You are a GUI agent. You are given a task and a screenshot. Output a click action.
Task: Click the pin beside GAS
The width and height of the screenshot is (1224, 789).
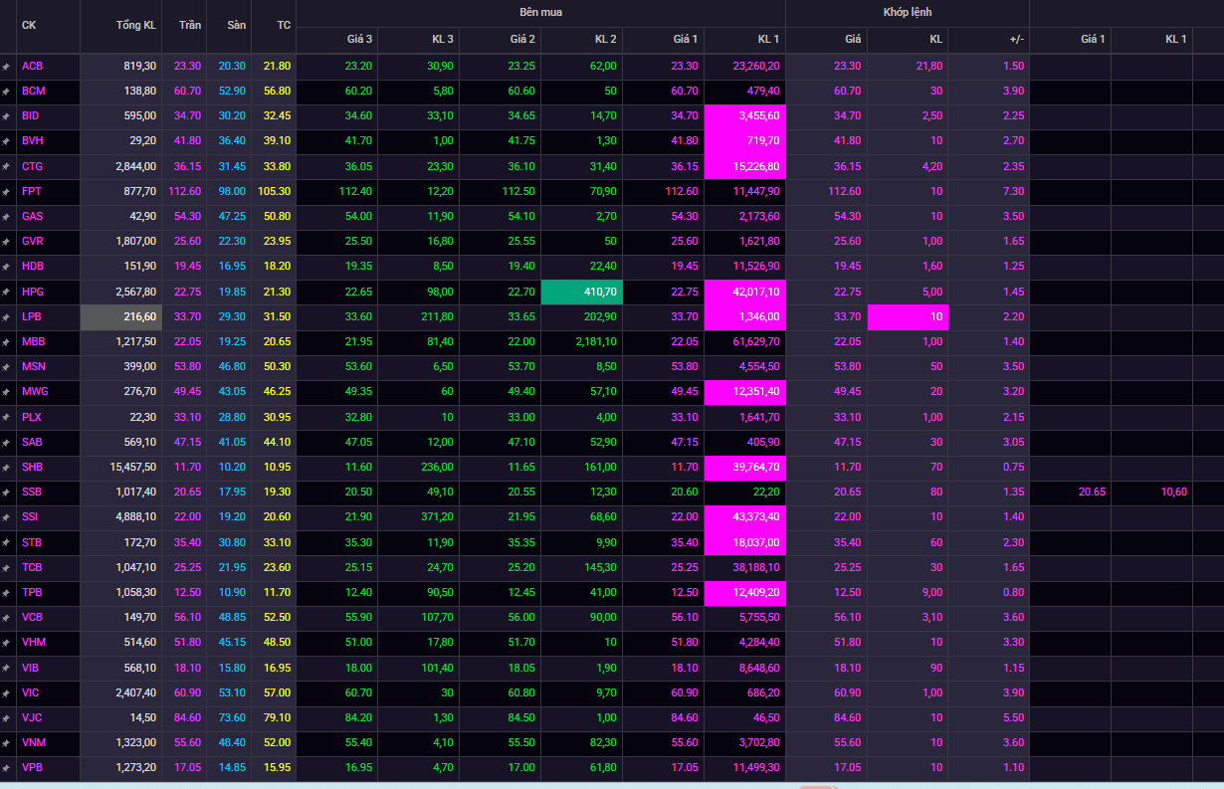[6, 217]
